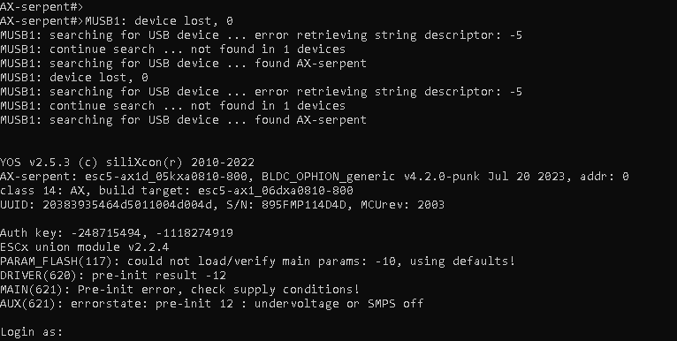Click the MAIN(621) Pre-init error message

(180, 289)
